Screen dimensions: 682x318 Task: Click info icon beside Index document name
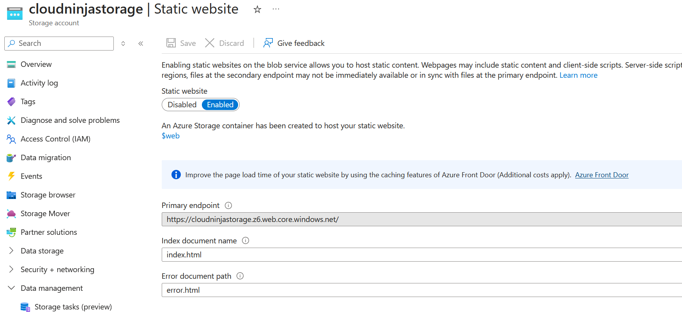point(246,241)
